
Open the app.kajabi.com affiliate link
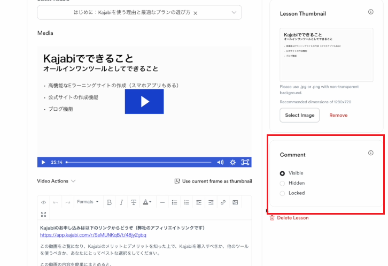coord(93,235)
